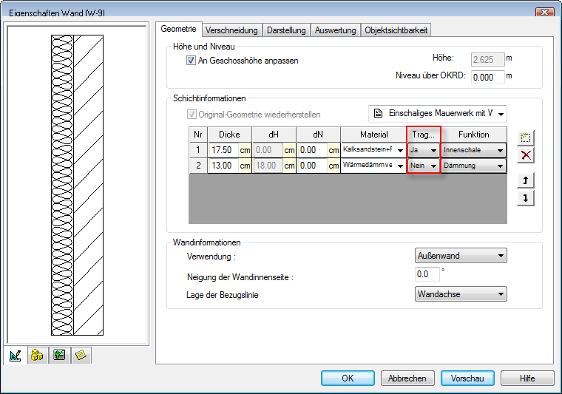Click the Material column header
Image resolution: width=562 pixels, height=394 pixels.
374,135
